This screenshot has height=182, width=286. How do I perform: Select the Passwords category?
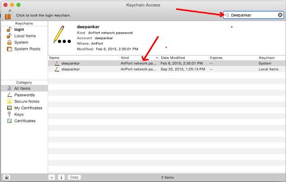point(24,95)
